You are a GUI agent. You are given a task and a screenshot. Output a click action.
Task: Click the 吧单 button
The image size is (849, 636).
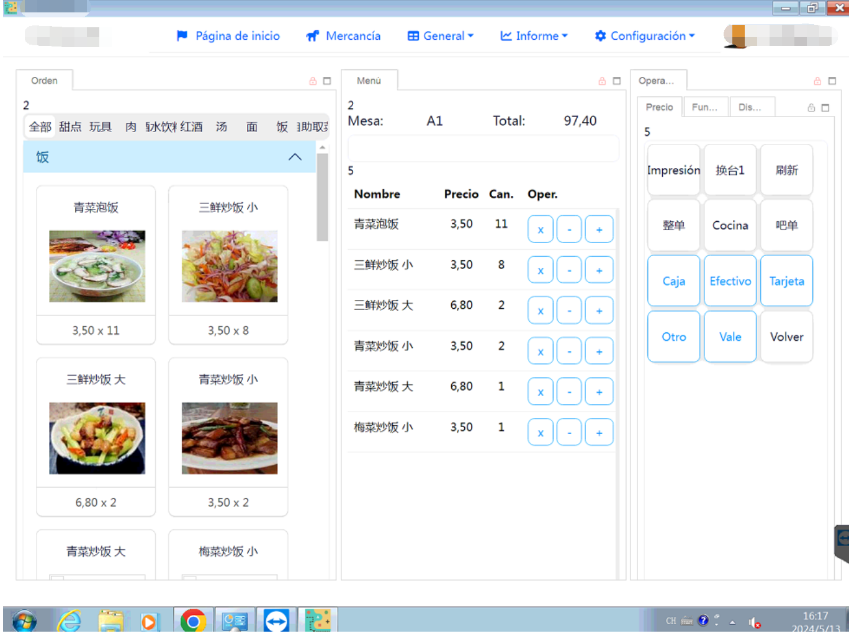pyautogui.click(x=787, y=225)
